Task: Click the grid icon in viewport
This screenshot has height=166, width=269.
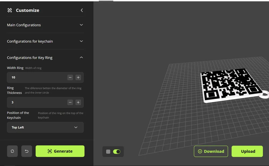Action: pos(108,152)
